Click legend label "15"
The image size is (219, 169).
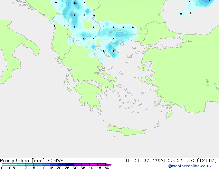pos(51,168)
